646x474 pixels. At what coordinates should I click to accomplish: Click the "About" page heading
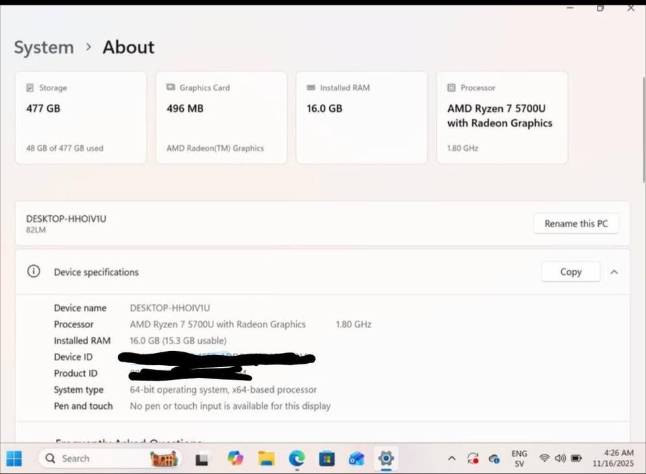(129, 47)
